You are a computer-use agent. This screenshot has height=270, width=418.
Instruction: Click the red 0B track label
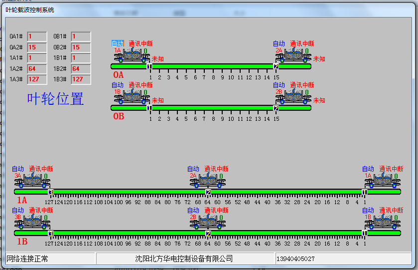click(119, 116)
